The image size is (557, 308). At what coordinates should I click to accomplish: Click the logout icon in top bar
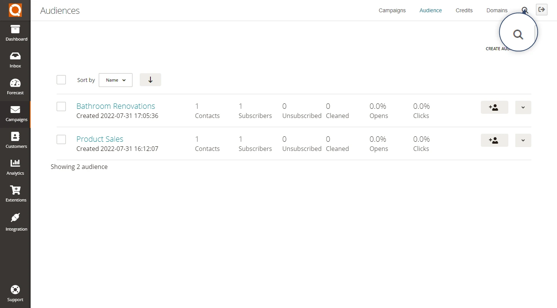click(x=542, y=10)
